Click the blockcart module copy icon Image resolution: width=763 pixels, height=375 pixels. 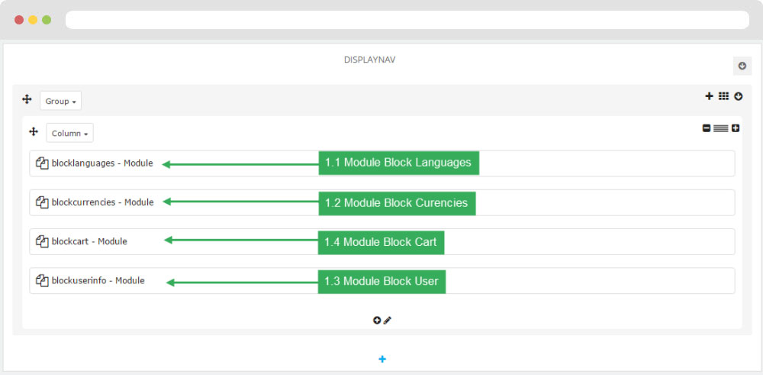pyautogui.click(x=42, y=241)
